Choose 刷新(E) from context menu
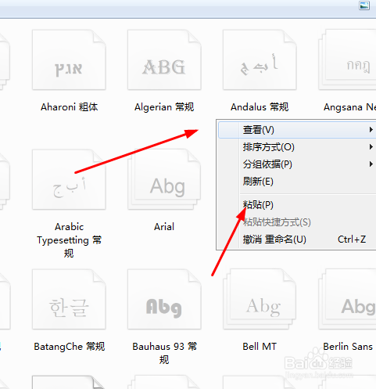 click(x=297, y=182)
